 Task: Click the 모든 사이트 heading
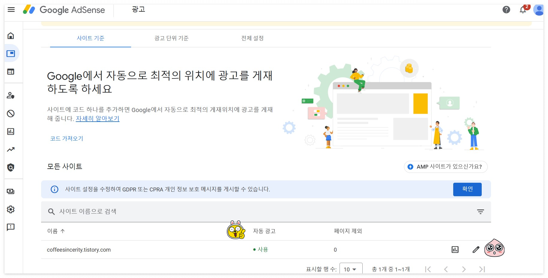[x=65, y=167]
